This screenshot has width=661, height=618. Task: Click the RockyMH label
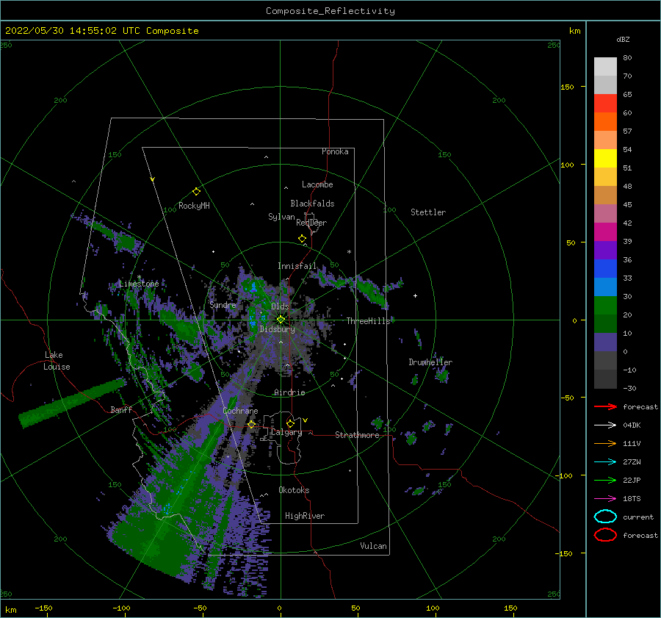(x=194, y=206)
